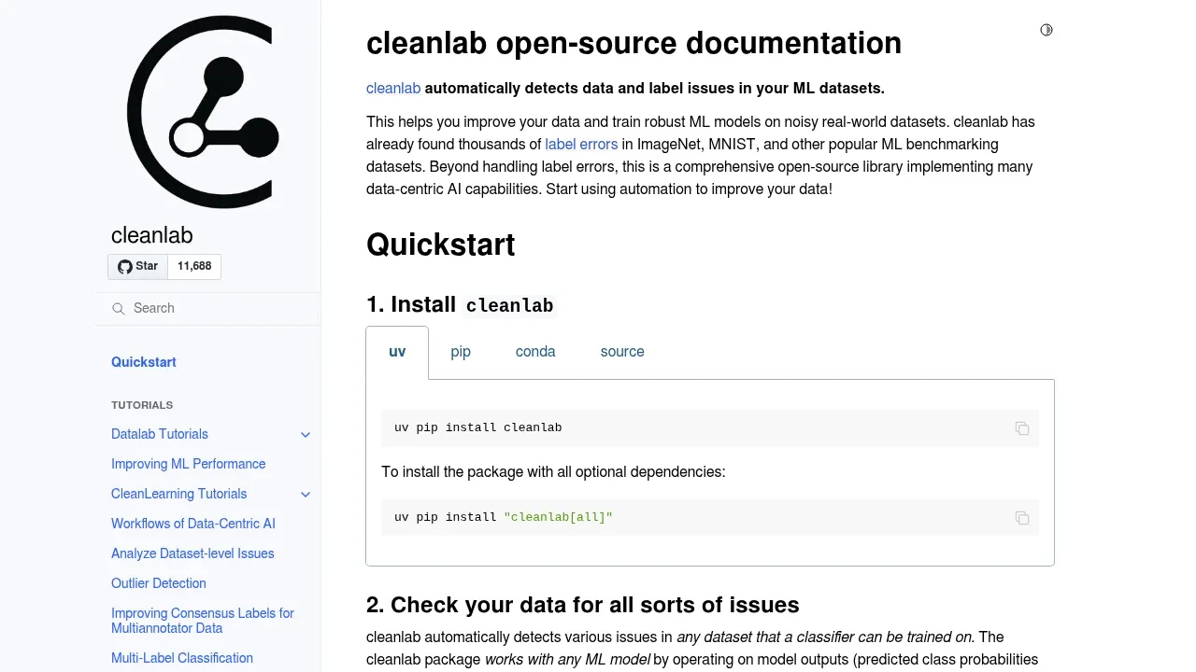This screenshot has width=1196, height=672.
Task: Open Improving Consensus Labels for Multiannotator Data
Action: [203, 621]
